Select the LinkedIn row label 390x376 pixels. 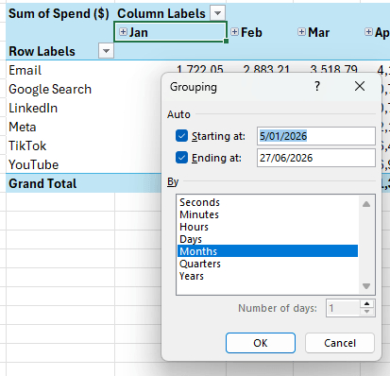click(x=33, y=108)
